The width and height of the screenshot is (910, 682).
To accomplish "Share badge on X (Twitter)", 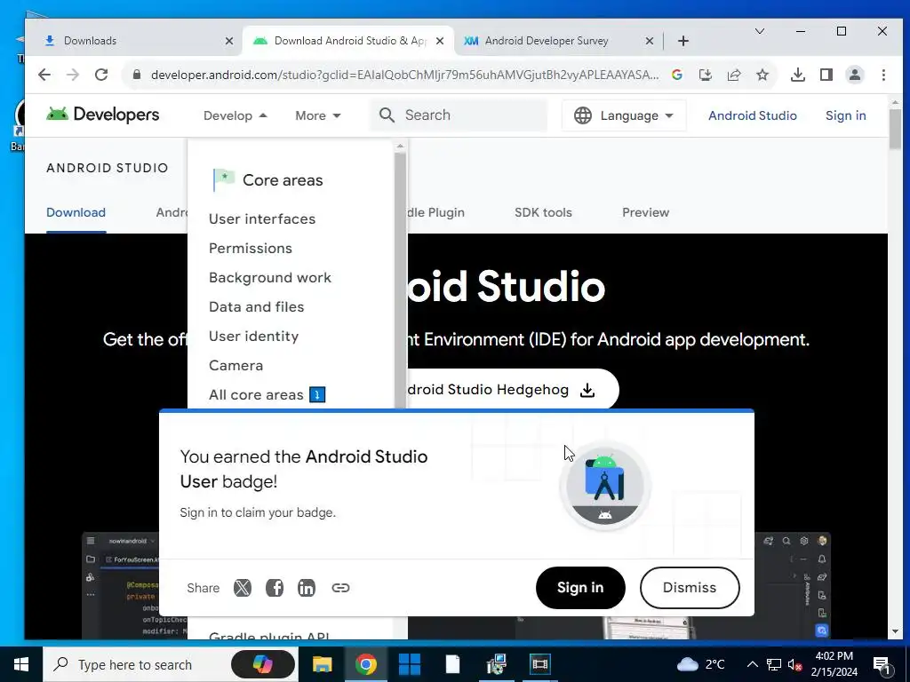I will [x=242, y=588].
